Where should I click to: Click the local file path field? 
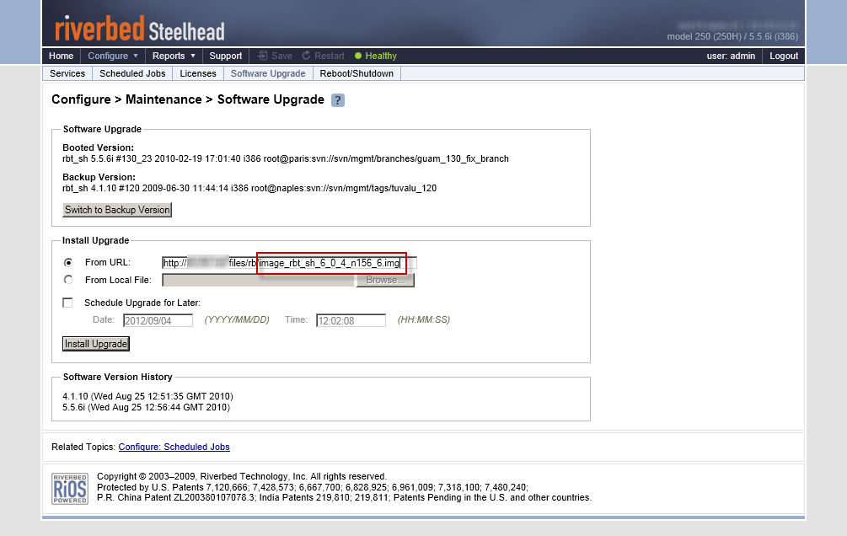pos(258,280)
